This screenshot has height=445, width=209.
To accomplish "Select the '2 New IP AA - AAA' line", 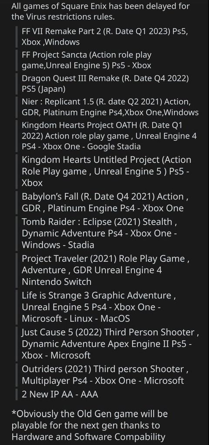I will pos(60,394).
